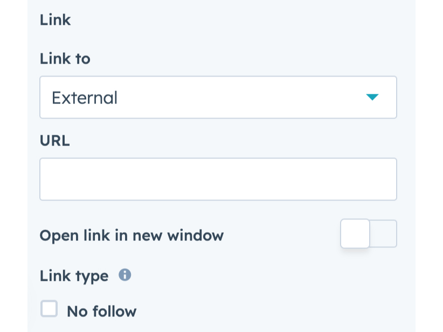Viewport: 443px width, 332px height.
Task: Click the Open link in new window label
Action: 131,236
